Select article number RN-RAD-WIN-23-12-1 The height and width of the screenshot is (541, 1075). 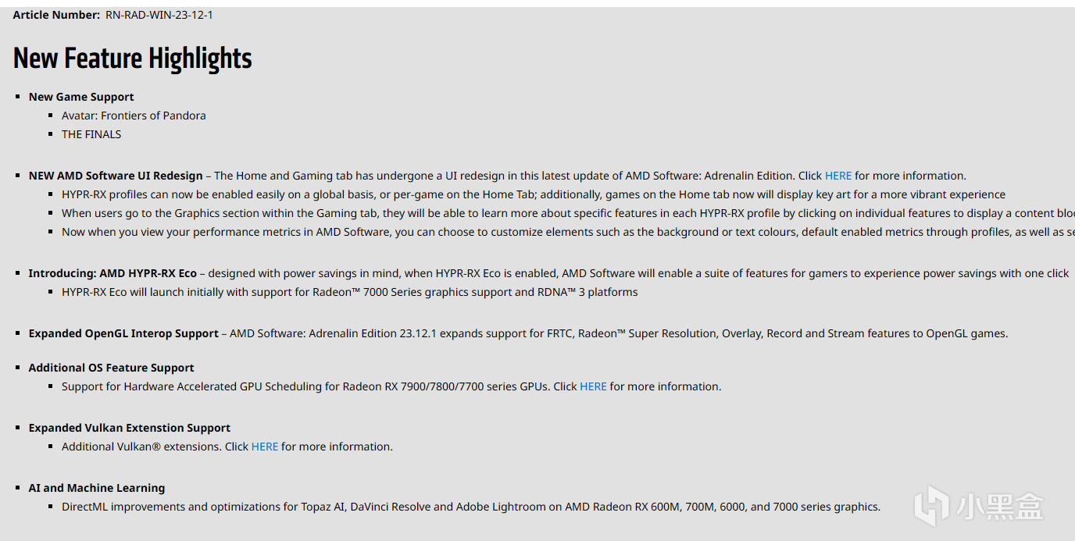[159, 15]
